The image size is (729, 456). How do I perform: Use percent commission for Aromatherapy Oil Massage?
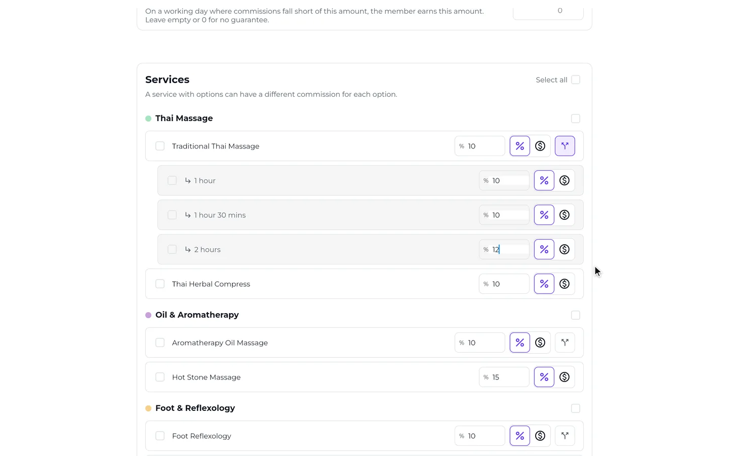coord(520,343)
